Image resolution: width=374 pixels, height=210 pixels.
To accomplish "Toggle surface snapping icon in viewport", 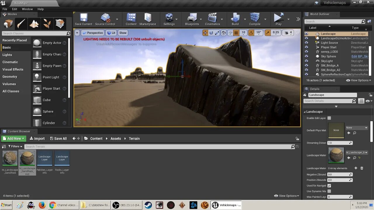I will [230, 33].
